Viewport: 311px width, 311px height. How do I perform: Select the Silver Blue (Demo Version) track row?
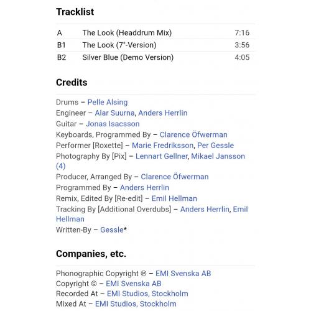[155, 57]
